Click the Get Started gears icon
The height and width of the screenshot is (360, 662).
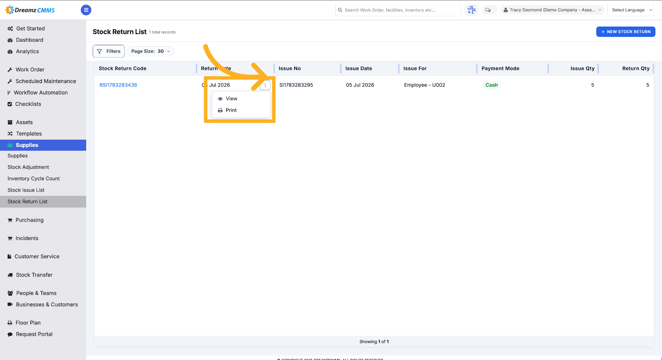tap(10, 29)
